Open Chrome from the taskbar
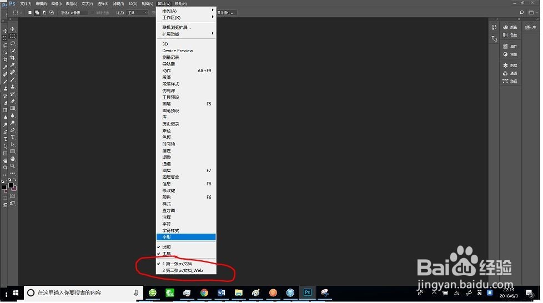Viewport: 543px width, 303px height. pos(204,293)
